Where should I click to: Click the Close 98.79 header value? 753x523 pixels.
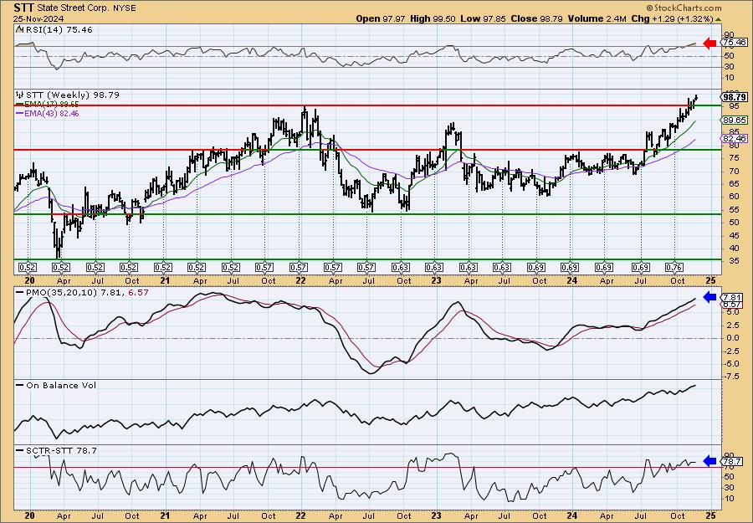pos(537,18)
